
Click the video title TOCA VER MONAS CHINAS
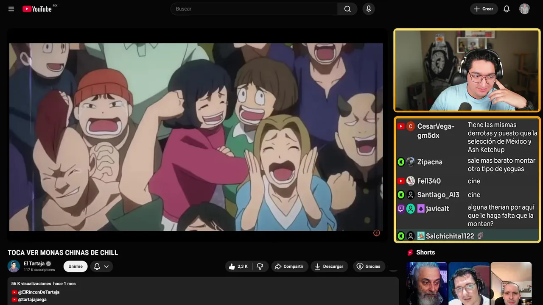tap(63, 252)
